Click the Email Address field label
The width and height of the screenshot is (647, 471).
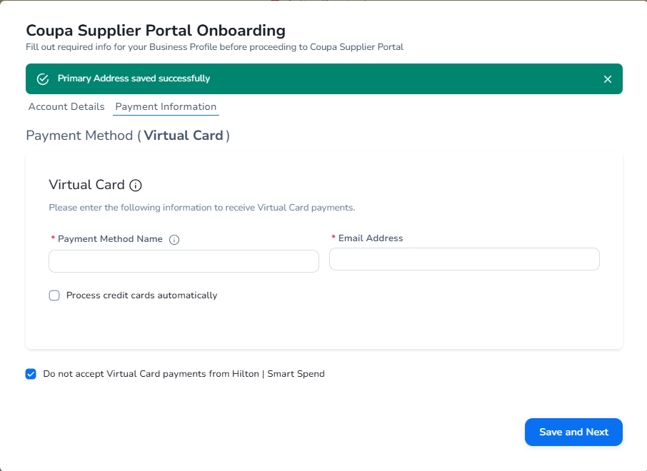(370, 238)
